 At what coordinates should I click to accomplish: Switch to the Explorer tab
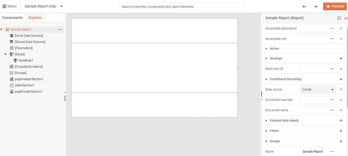35,18
